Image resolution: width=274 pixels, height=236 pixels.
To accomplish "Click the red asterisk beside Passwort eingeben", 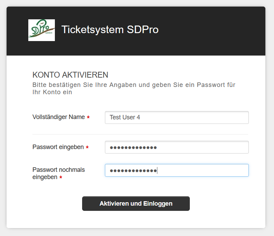I will pyautogui.click(x=87, y=148).
